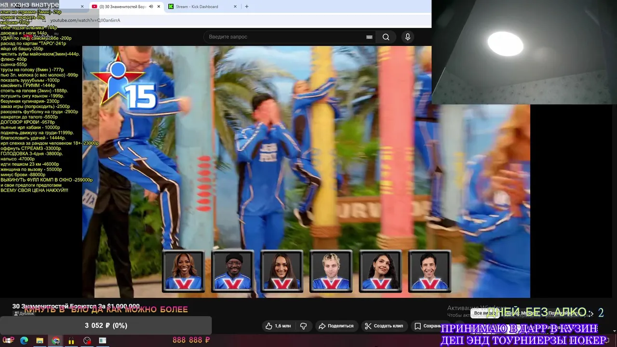Switch to the 'Stream - Kick Dashboard' tab

tap(197, 7)
